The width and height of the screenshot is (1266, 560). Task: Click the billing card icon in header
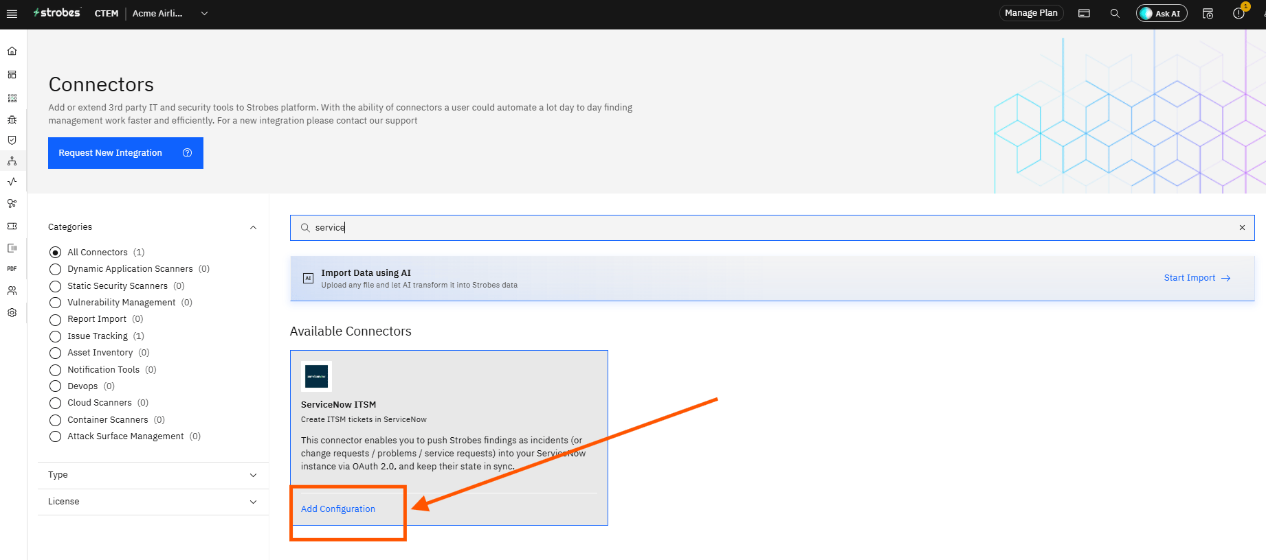click(x=1084, y=13)
